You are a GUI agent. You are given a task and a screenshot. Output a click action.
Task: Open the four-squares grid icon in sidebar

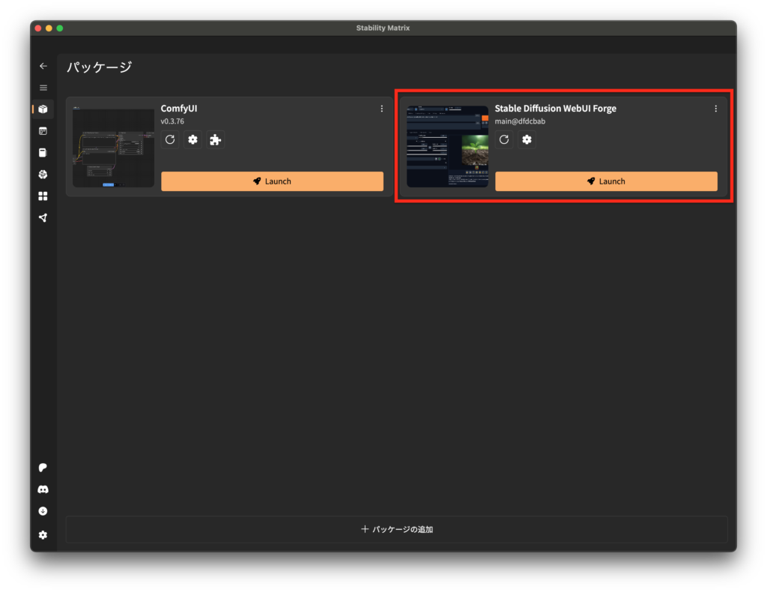click(x=43, y=196)
